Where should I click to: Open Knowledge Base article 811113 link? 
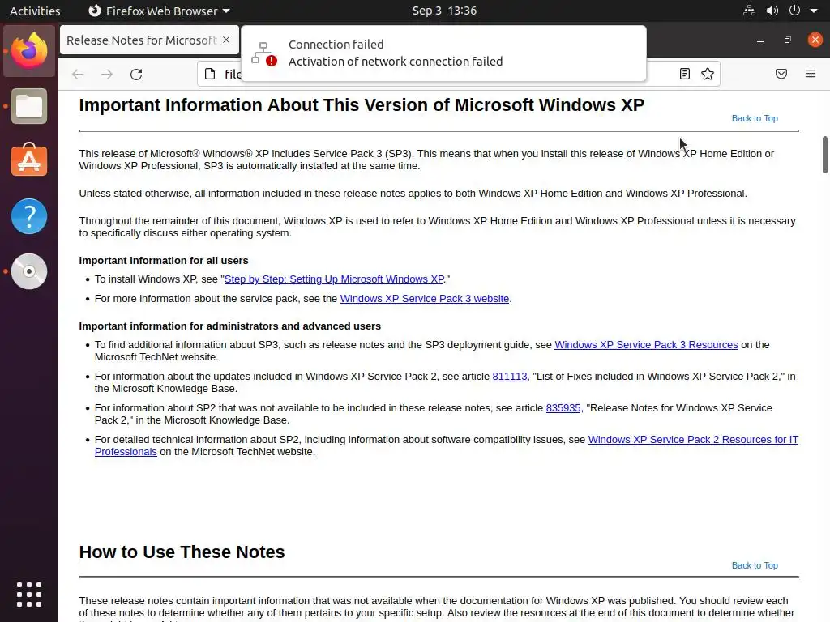510,377
